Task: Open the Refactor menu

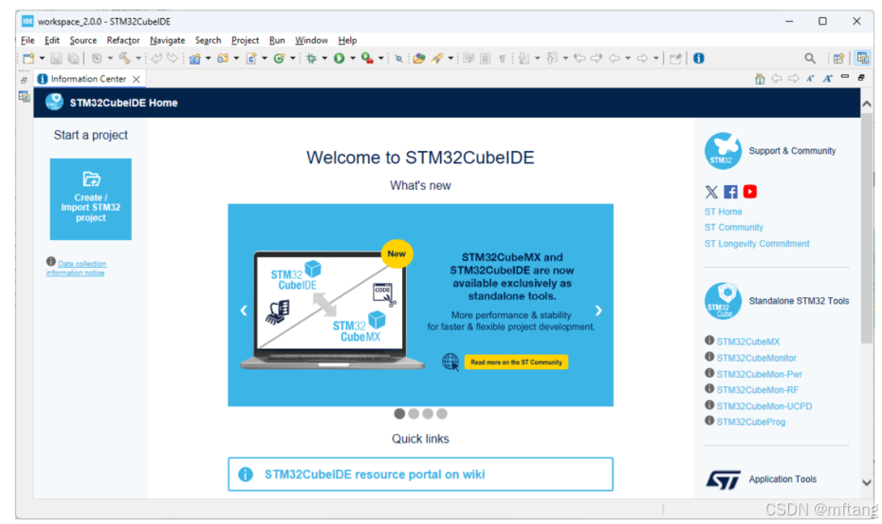Action: pyautogui.click(x=123, y=41)
